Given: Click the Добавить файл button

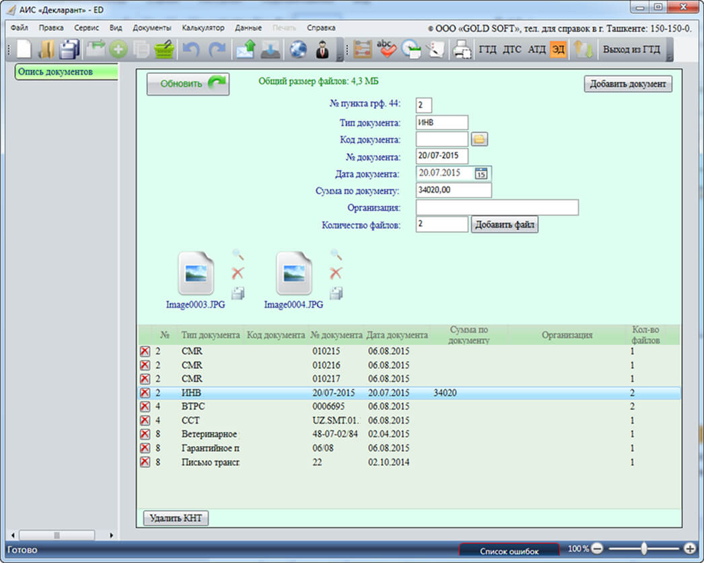Looking at the screenshot, I should 505,224.
